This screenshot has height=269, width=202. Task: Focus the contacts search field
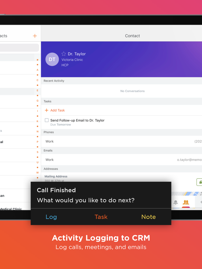coord(19,48)
